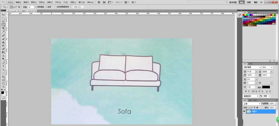The width and height of the screenshot is (279, 126).
Task: Click the tolerance input field
Action: (x=31, y=7)
